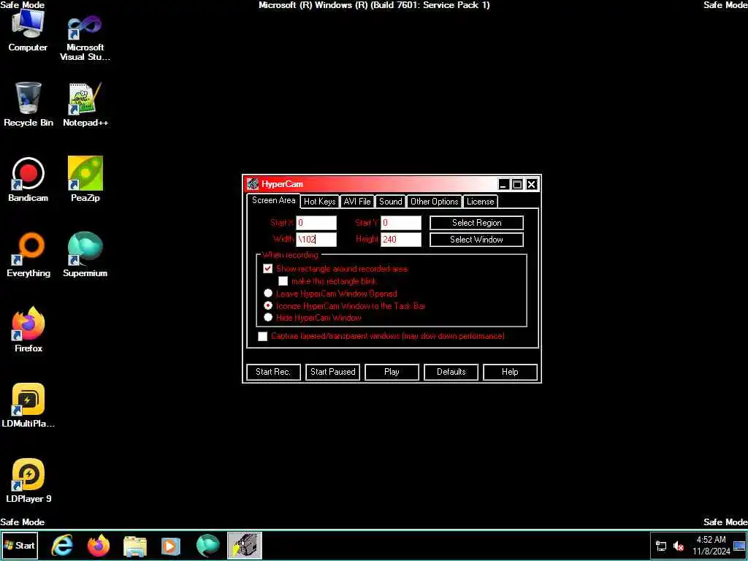This screenshot has height=561, width=748.
Task: Select Hide HyperCam Window option
Action: tap(268, 317)
